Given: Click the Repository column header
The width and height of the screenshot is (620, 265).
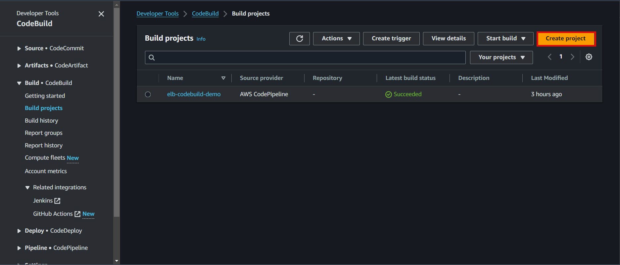Looking at the screenshot, I should (327, 78).
